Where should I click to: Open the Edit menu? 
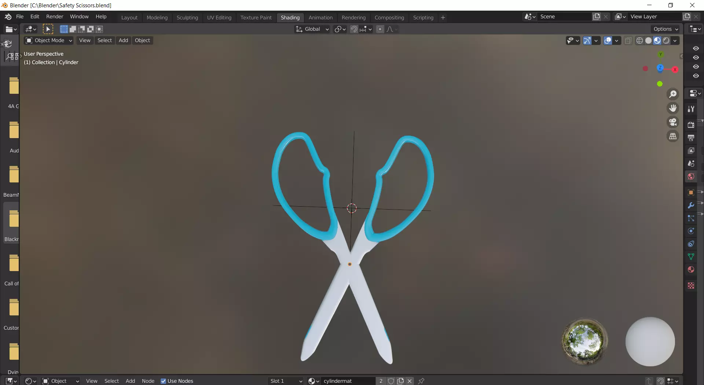35,16
